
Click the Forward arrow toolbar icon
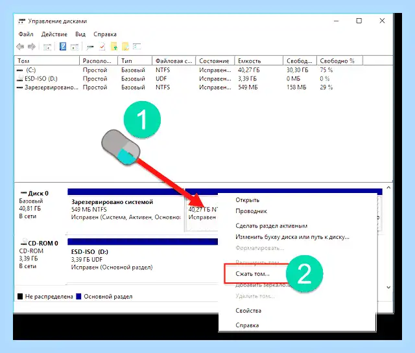tap(32, 47)
